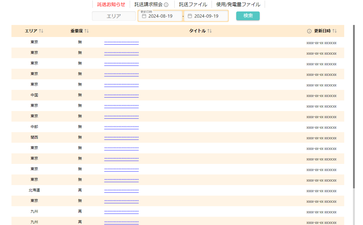The image size is (363, 225).
Task: Select the 中部 area cell
Action: tap(34, 127)
